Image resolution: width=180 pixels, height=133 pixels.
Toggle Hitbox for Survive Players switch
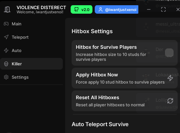tap(169, 53)
